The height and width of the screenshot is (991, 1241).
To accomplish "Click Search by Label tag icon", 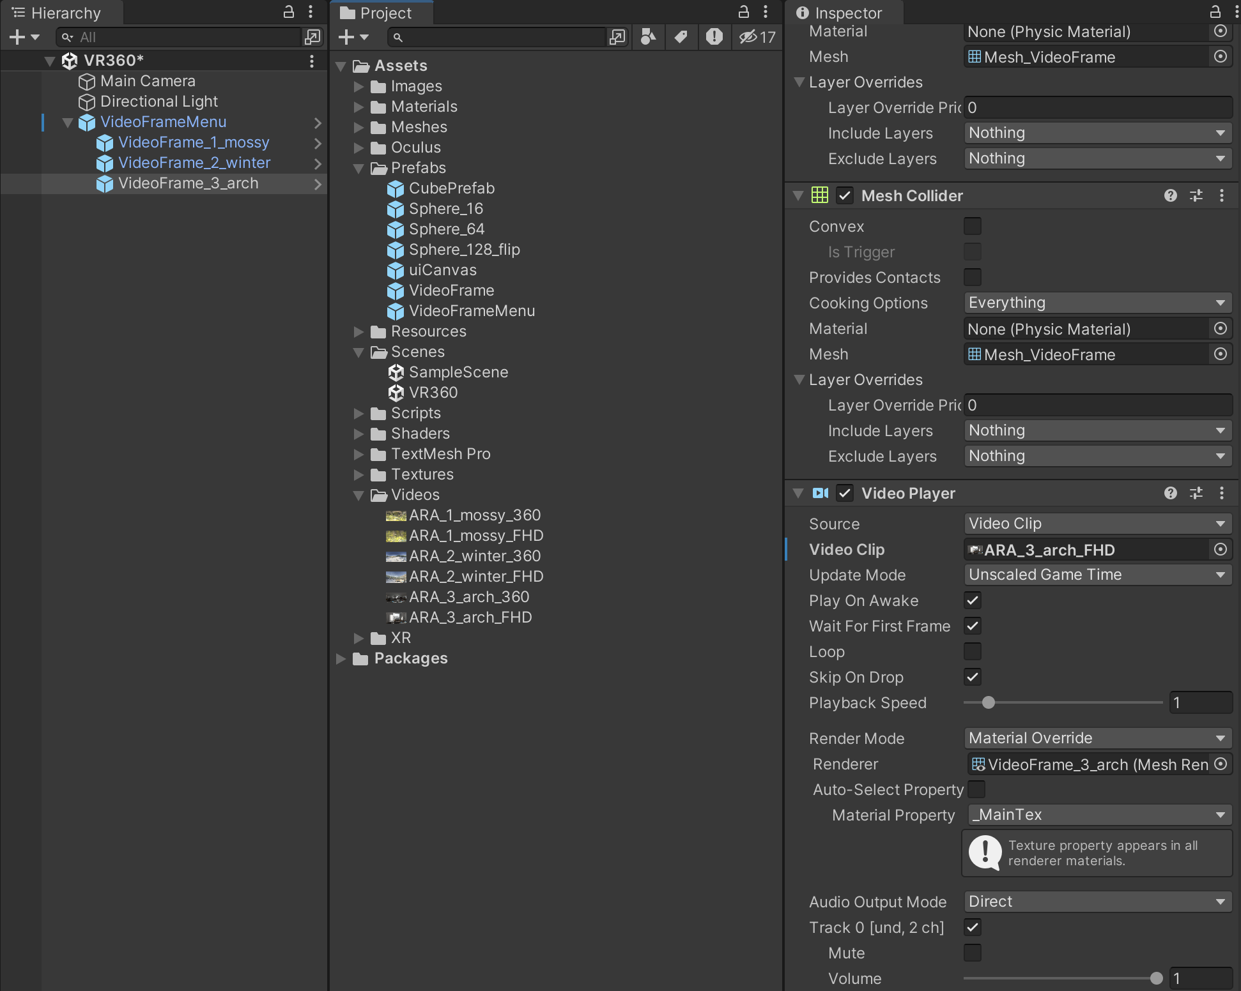I will tap(681, 37).
